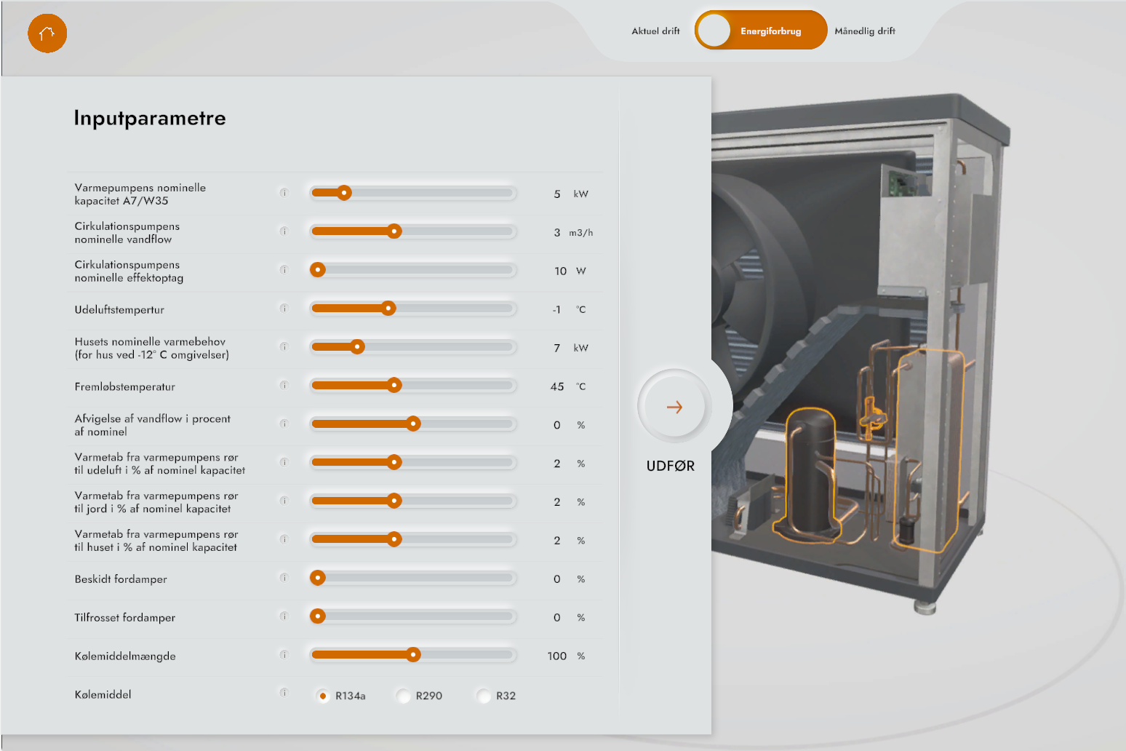Viewport: 1126px width, 751px height.
Task: Open info icon for Tilfrosset fordamper
Action: (284, 616)
